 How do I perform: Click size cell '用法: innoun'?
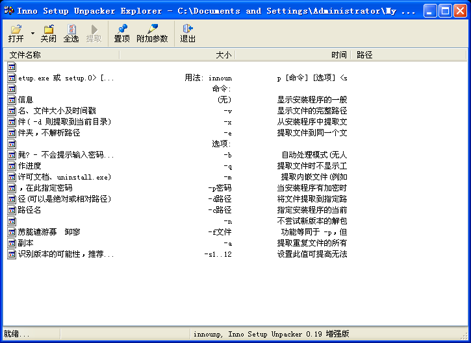[x=208, y=78]
